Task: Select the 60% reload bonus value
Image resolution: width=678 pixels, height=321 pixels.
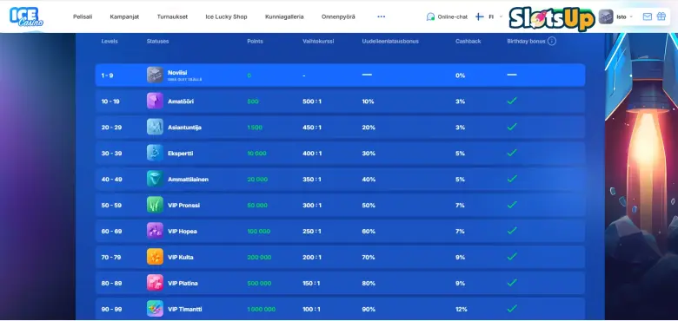Action: pos(369,232)
